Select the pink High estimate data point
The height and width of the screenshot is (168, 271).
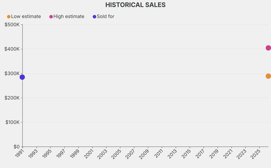pos(268,48)
